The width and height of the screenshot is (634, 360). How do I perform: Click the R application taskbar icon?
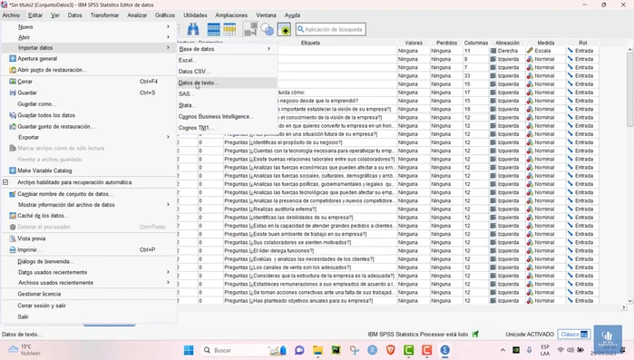373,350
